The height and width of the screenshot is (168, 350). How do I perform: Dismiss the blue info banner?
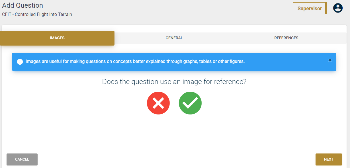coord(330,60)
